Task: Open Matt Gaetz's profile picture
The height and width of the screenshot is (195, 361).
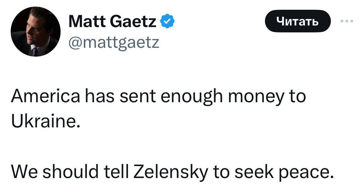Action: point(35,32)
